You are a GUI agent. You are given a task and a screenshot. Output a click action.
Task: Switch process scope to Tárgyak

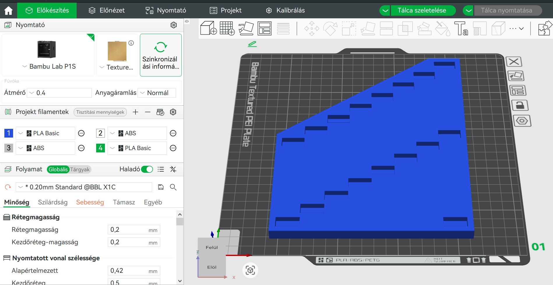pos(80,169)
